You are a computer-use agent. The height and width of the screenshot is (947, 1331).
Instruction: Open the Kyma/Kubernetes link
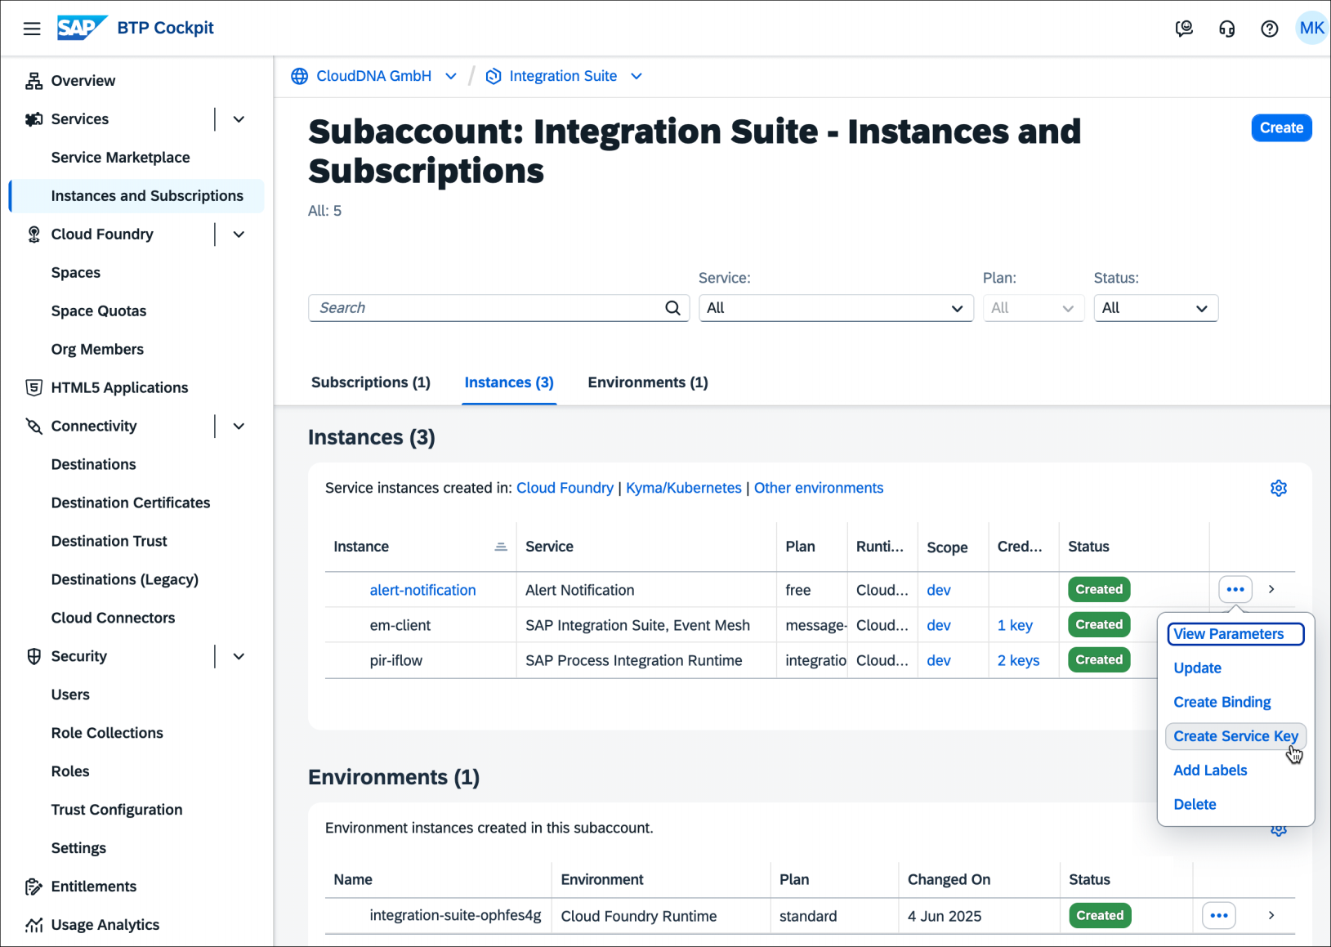click(684, 488)
